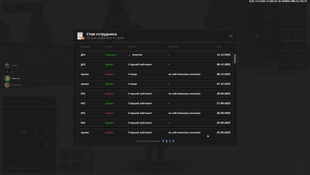310x175 pixels.
Task: Click the Дата column header
Action: 219,47
